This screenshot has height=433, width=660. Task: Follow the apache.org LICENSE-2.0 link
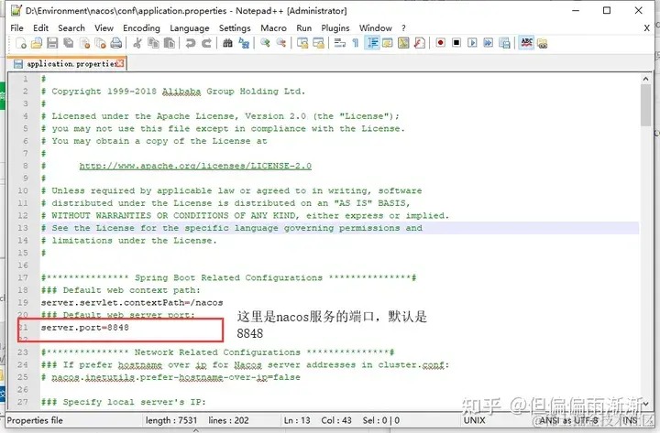tap(195, 166)
